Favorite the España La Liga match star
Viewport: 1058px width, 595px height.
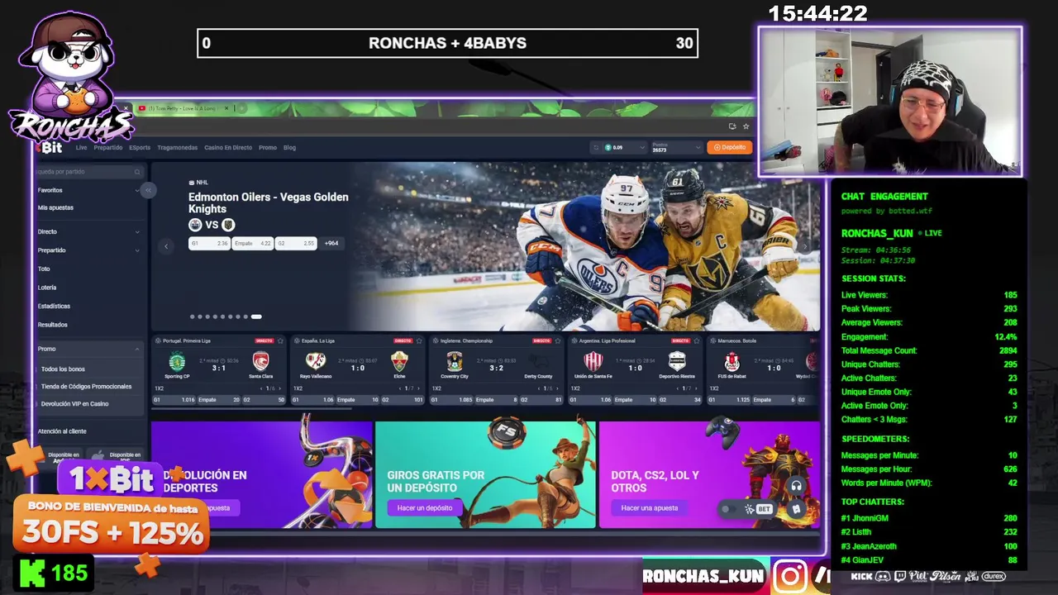point(419,340)
